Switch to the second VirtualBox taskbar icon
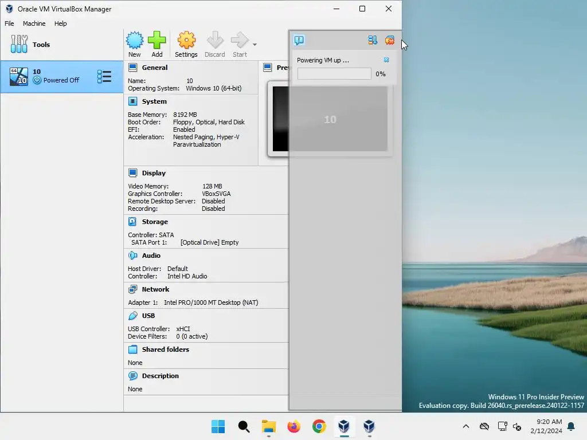 point(369,426)
